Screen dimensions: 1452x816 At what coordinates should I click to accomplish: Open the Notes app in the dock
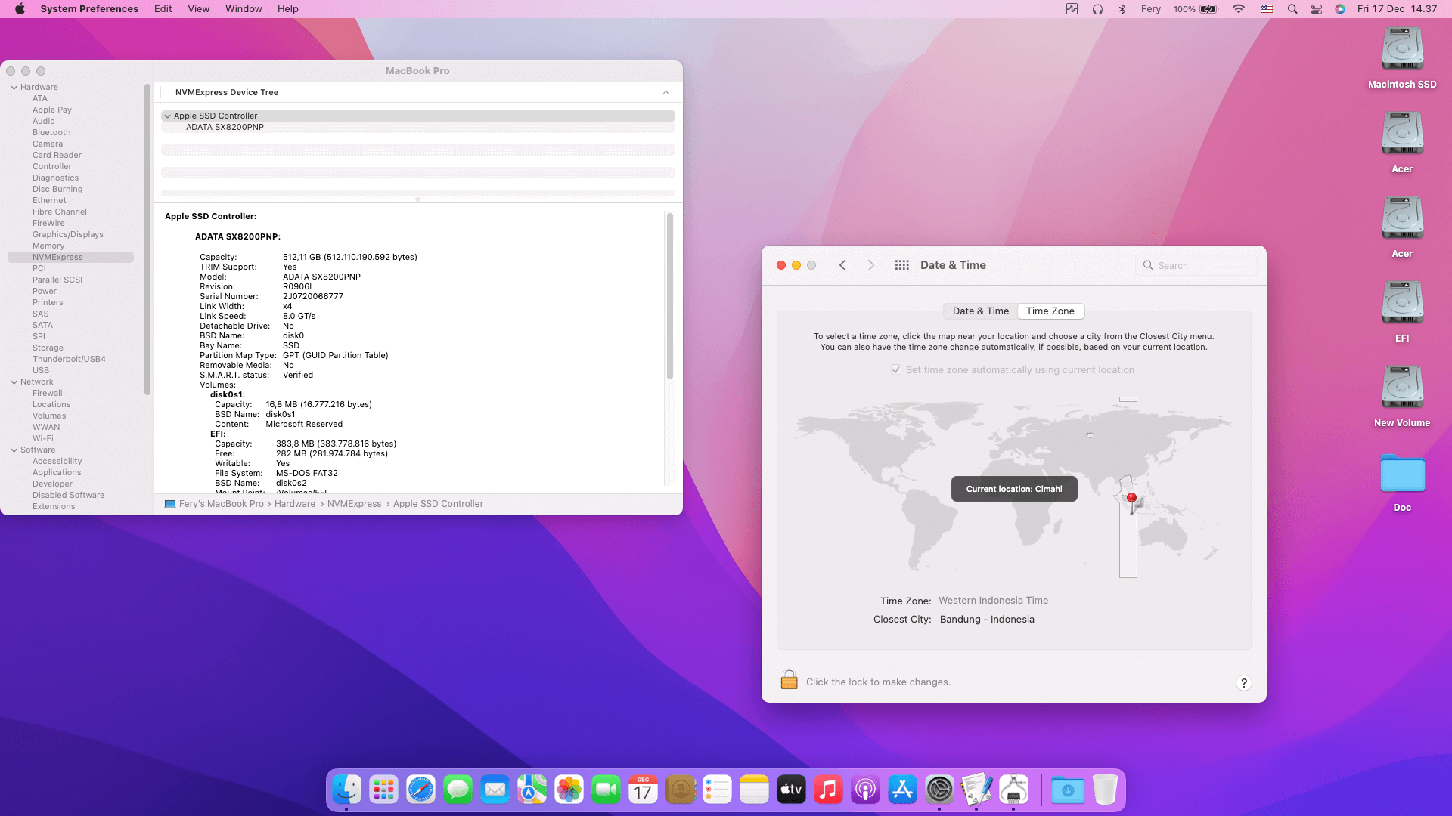coord(755,790)
